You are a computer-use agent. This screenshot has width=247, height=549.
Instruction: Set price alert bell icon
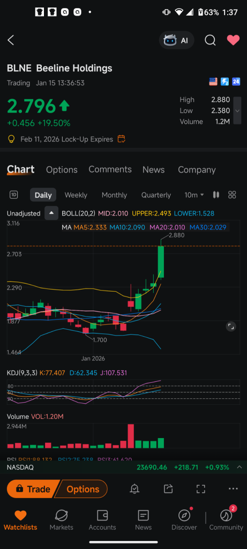pos(134,489)
